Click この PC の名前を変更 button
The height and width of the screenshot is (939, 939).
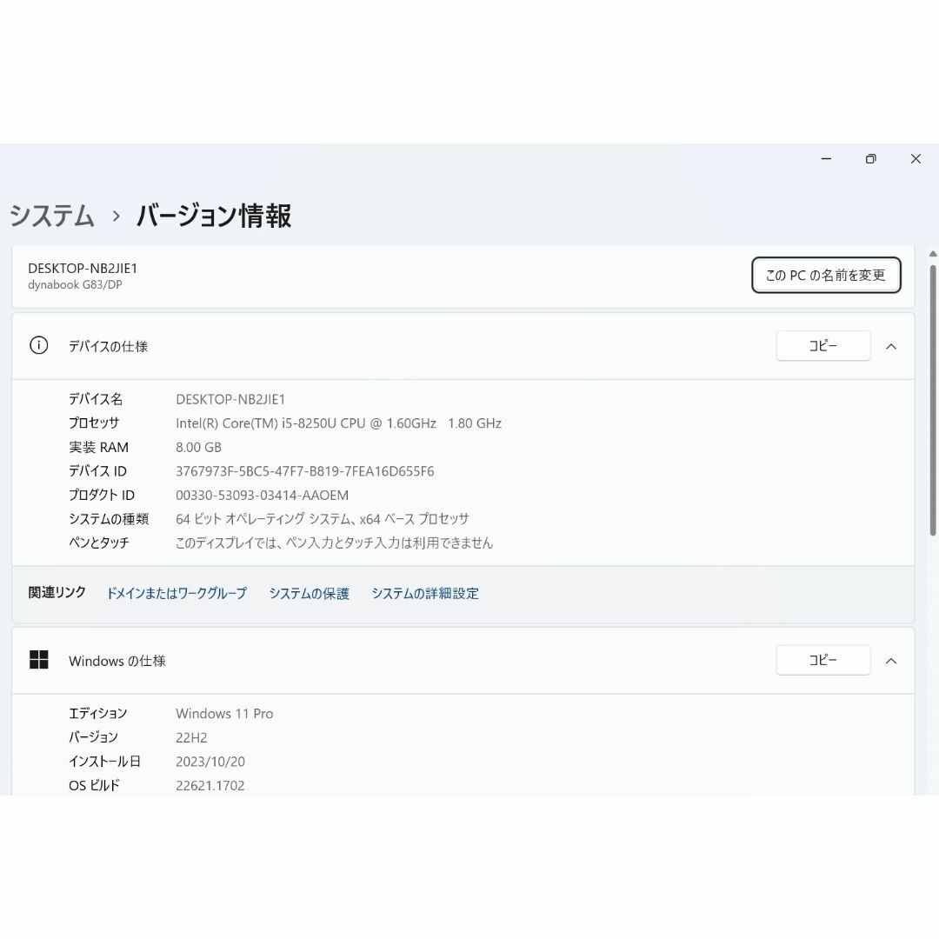[x=827, y=275]
